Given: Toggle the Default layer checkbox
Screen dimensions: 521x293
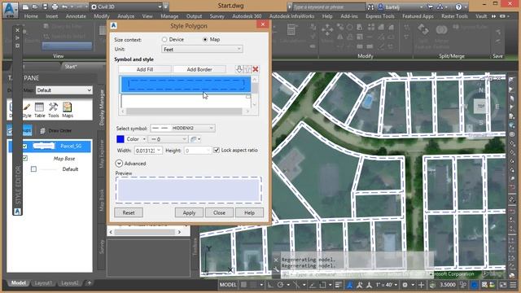Looking at the screenshot, I should pos(33,169).
